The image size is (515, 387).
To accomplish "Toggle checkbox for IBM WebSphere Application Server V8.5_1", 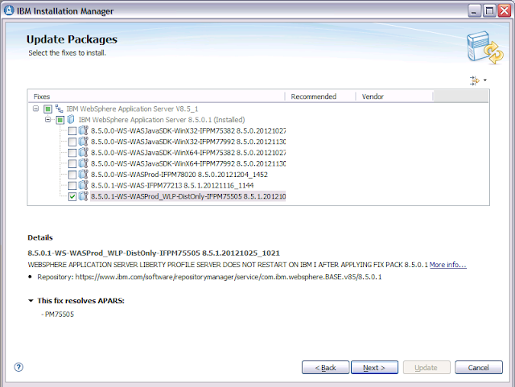I will click(47, 109).
